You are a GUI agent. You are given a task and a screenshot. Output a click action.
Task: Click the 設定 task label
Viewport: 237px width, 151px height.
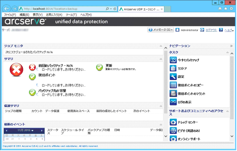pos(181,76)
